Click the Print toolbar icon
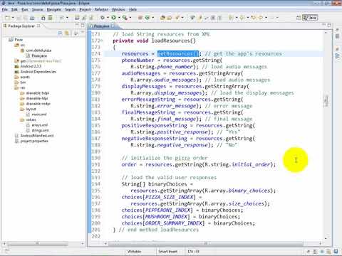The width and height of the screenshot is (342, 256). coord(32,18)
